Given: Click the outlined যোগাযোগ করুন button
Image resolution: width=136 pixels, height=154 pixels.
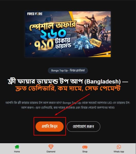Looking at the screenshot, I should tap(83, 126).
